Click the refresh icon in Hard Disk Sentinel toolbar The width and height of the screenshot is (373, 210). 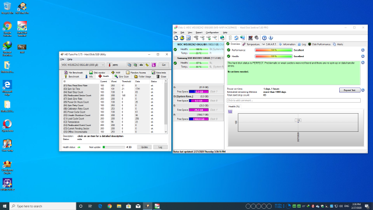click(x=176, y=38)
